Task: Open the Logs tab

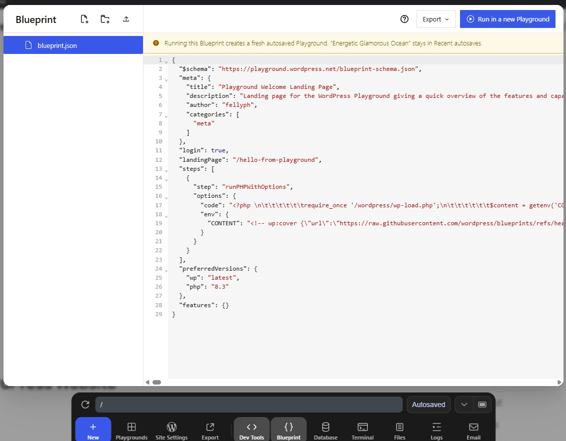Action: 436,431
